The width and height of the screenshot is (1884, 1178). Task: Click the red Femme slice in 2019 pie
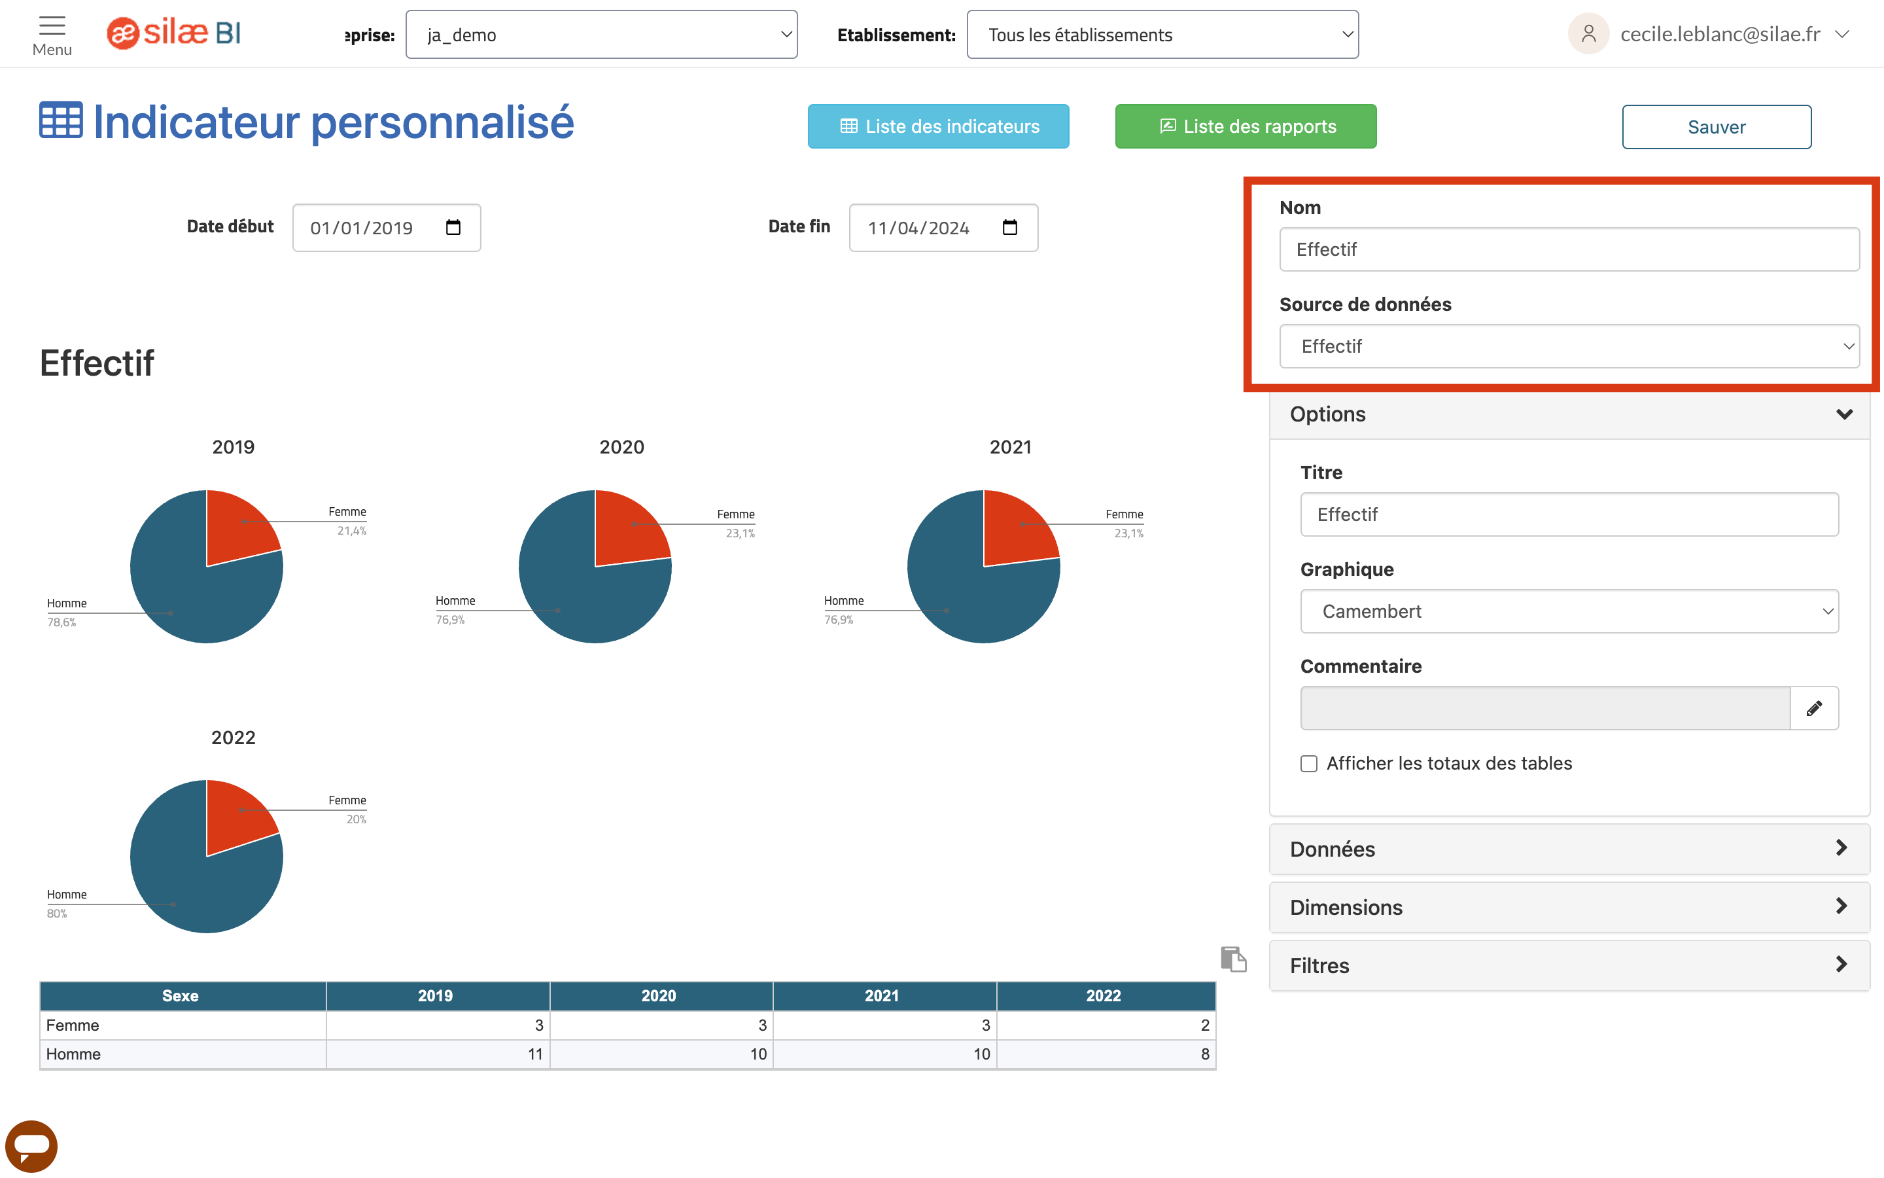coord(240,527)
